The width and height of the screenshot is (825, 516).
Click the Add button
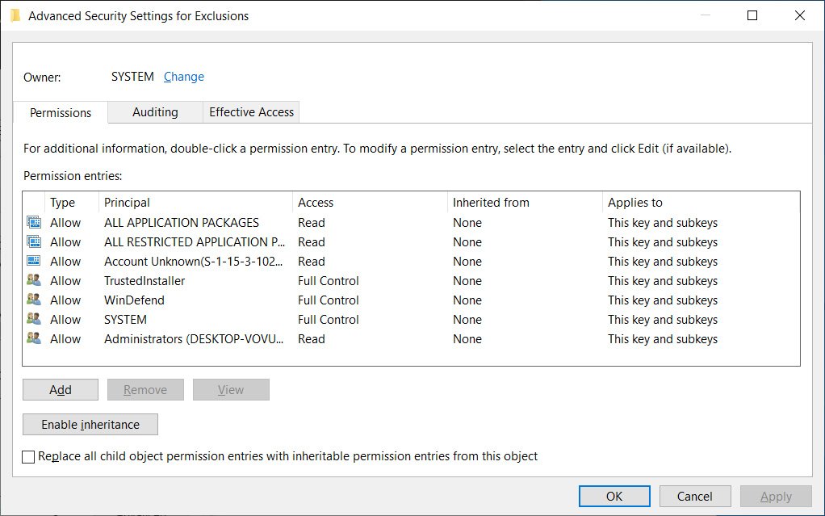pyautogui.click(x=60, y=389)
